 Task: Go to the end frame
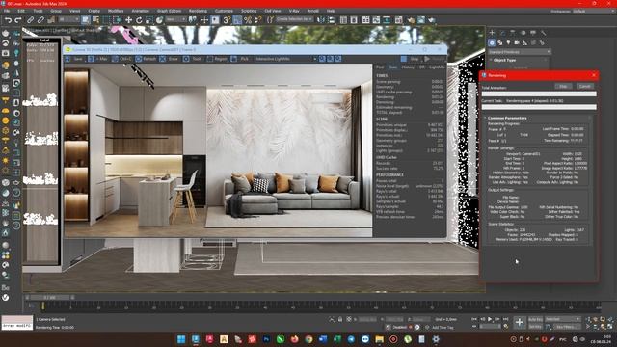click(x=506, y=319)
